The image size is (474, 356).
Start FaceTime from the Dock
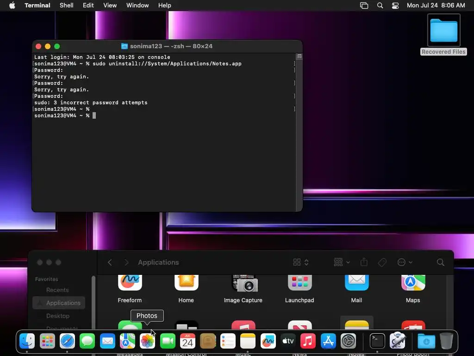point(168,341)
